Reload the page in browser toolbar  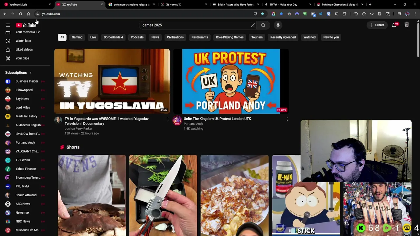click(x=20, y=14)
